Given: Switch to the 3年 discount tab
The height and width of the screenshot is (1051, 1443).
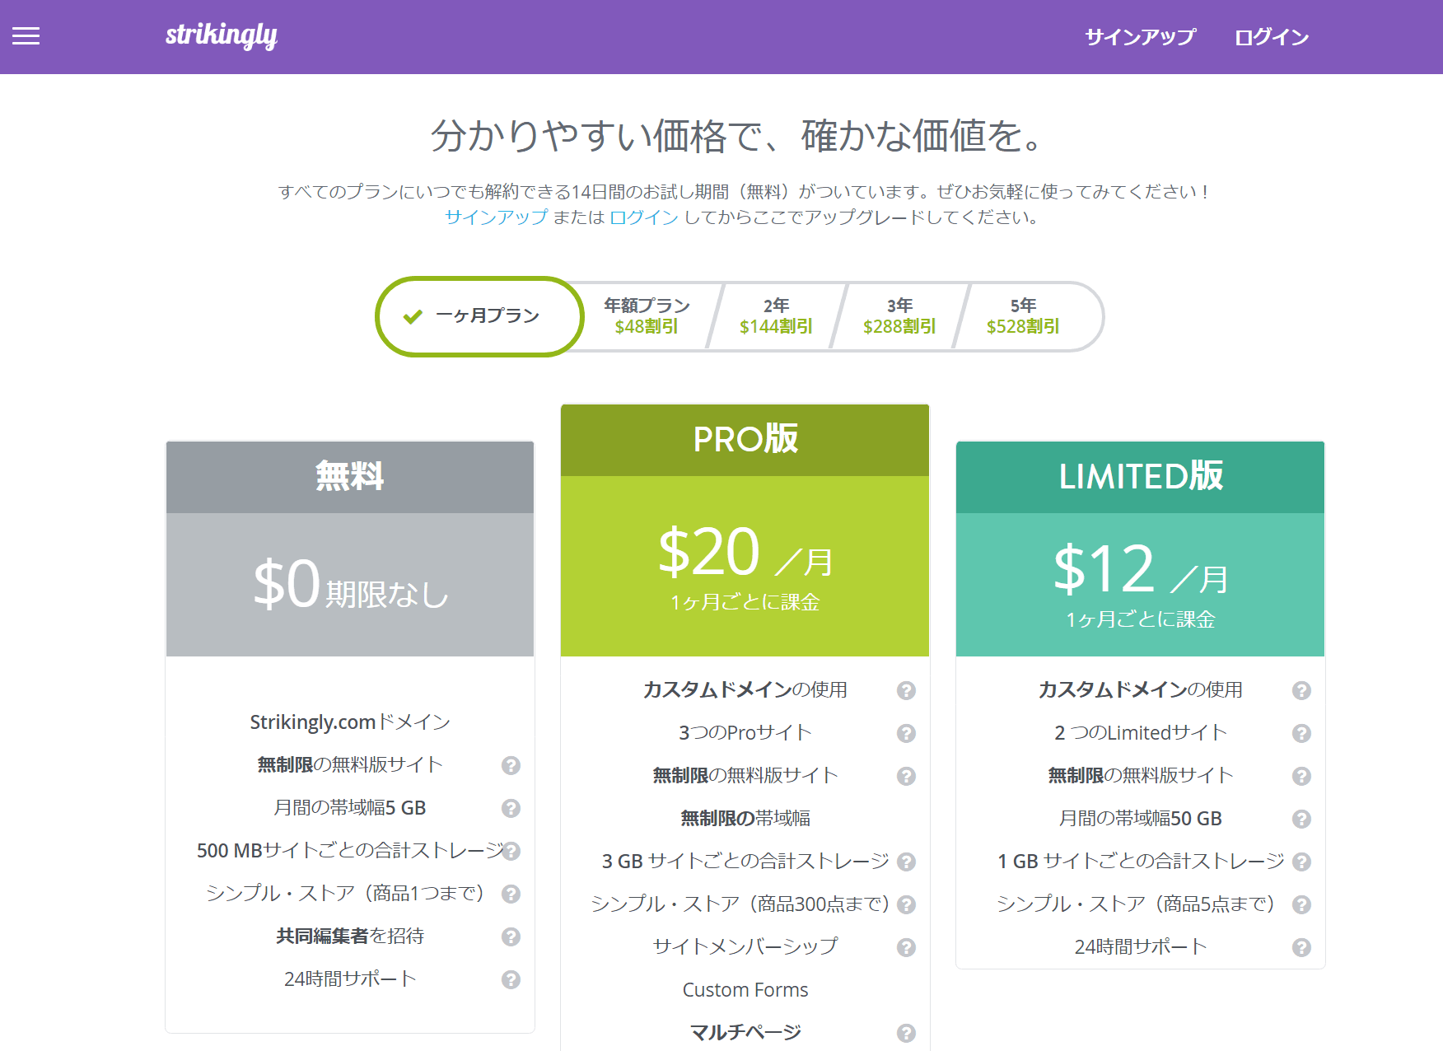Looking at the screenshot, I should [x=899, y=315].
